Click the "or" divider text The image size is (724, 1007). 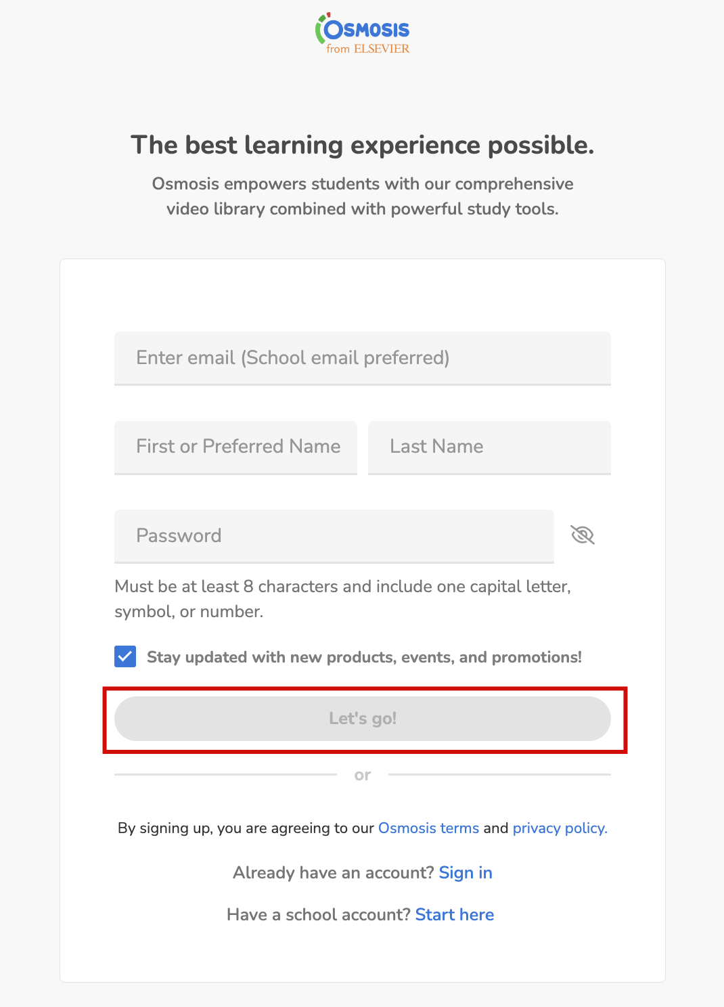(x=363, y=775)
